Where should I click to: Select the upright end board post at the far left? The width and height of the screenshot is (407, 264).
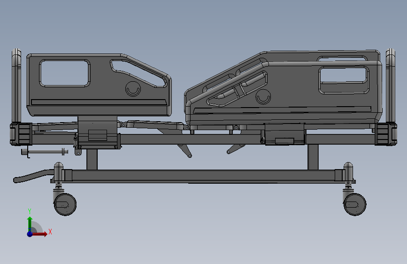16,85
